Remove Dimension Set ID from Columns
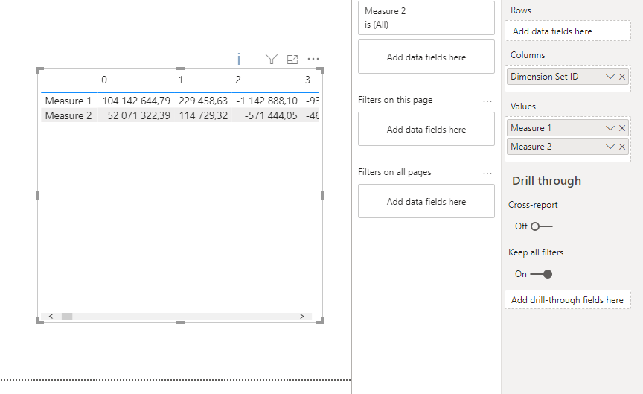The width and height of the screenshot is (643, 394). (622, 77)
